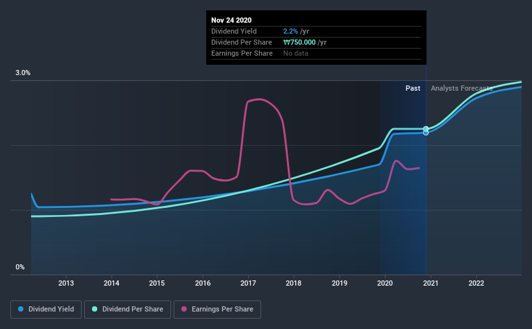Click the 'Nov 24 2020' tooltip date
This screenshot has width=532, height=329.
tap(231, 20)
